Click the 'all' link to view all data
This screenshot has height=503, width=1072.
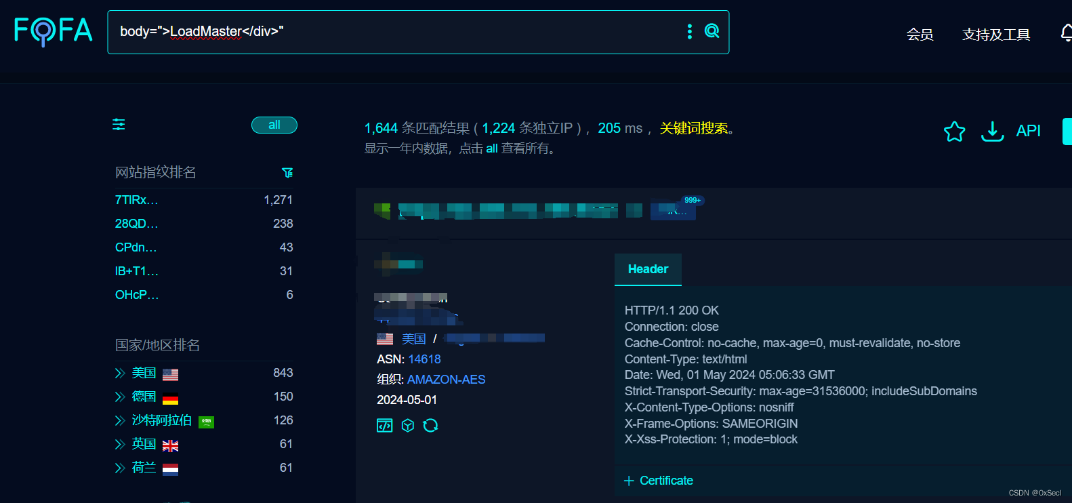(492, 148)
